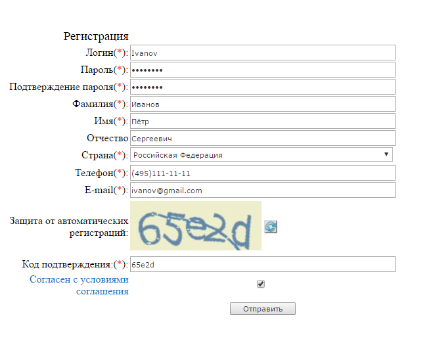Click the Регистрация heading
Image resolution: width=433 pixels, height=345 pixels.
point(96,36)
